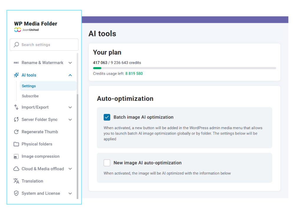Disable Batch image AI optimization checkbox
The width and height of the screenshot is (295, 216).
[107, 117]
